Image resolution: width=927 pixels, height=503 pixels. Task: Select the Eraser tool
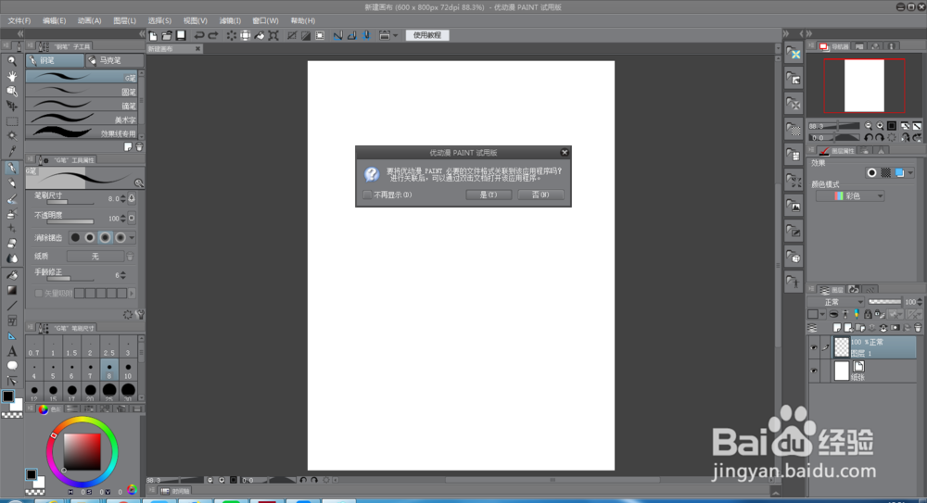point(12,244)
